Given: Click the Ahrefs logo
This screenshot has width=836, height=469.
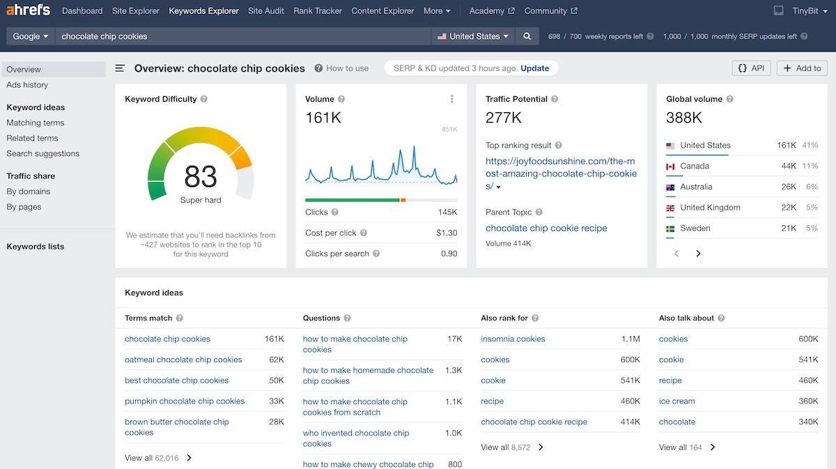Looking at the screenshot, I should [28, 10].
